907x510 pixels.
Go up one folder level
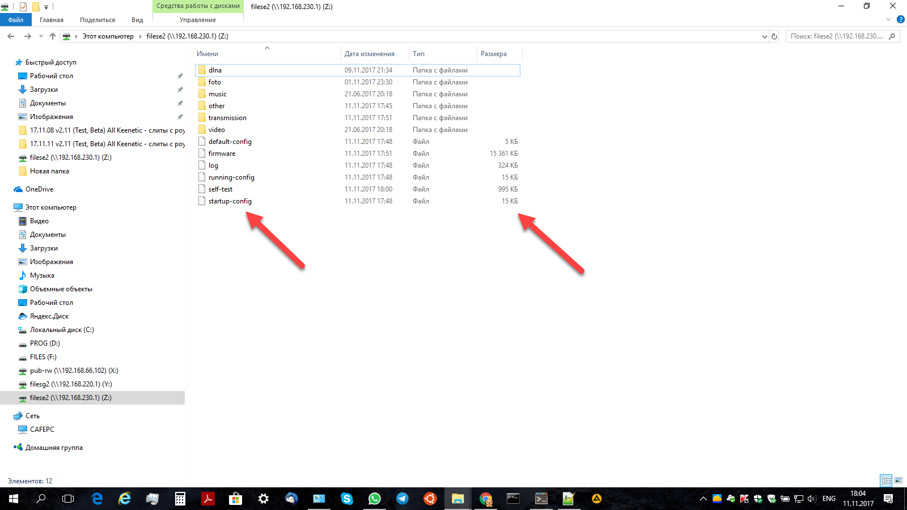coord(53,36)
